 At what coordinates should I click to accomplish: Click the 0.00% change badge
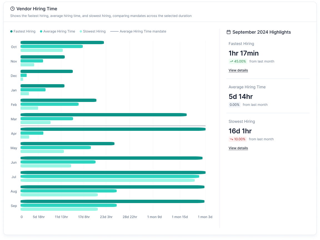tap(234, 105)
